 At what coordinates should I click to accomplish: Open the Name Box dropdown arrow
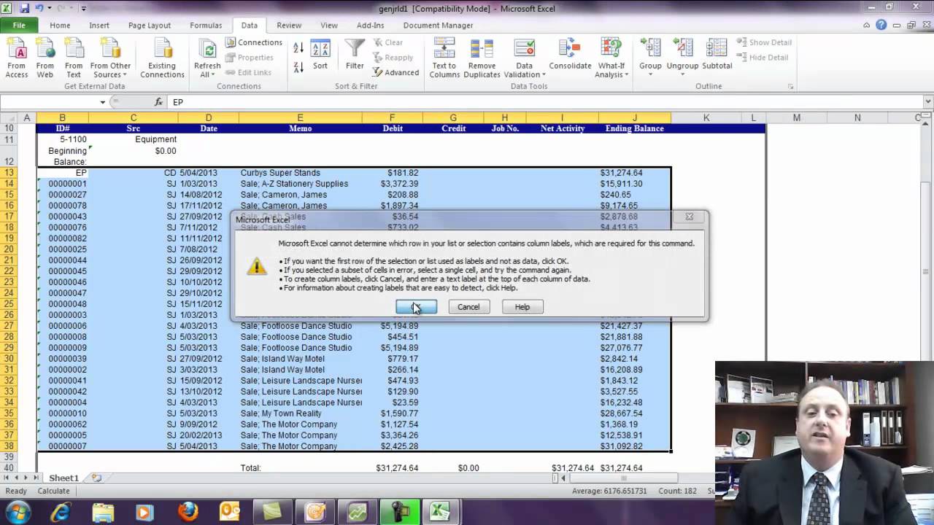pyautogui.click(x=102, y=102)
